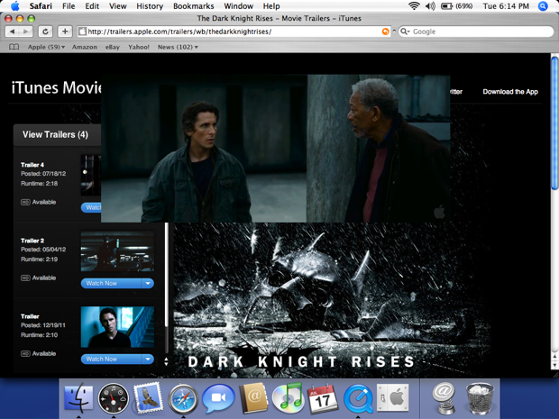
Task: Open the Apple menu
Action: point(15,6)
